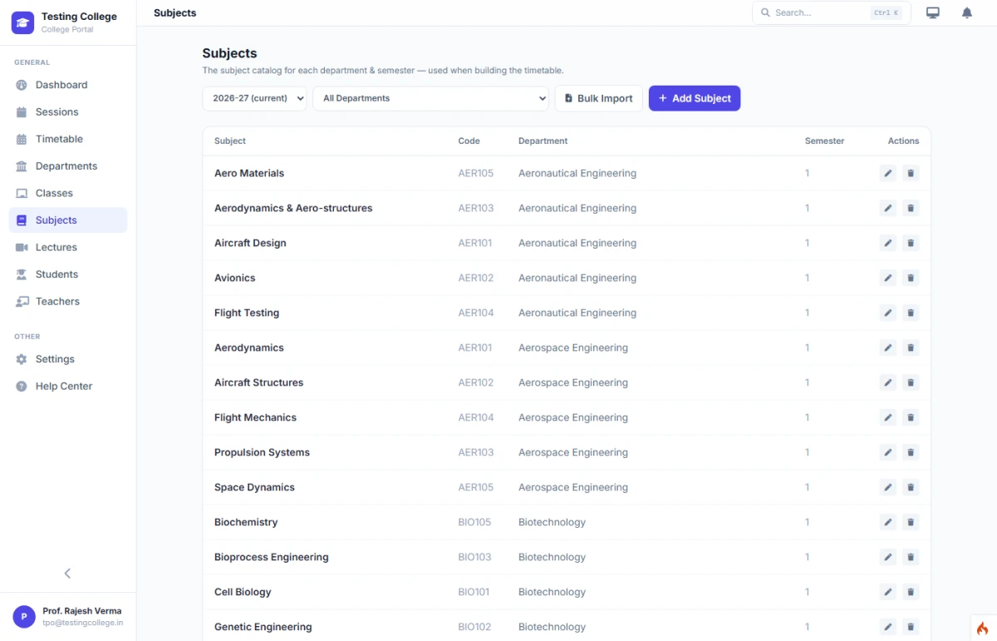Image resolution: width=997 pixels, height=641 pixels.
Task: Edit the Genetic Engineering subject
Action: pos(888,628)
